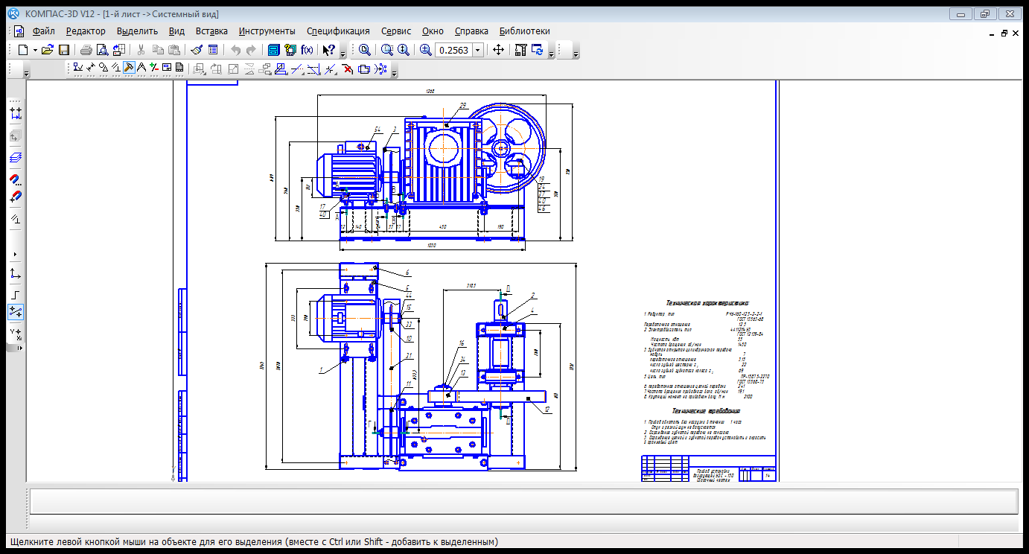Viewport: 1029px width, 554px height.
Task: Click the 'Техническая характеристика' heading in drawing
Action: click(707, 303)
